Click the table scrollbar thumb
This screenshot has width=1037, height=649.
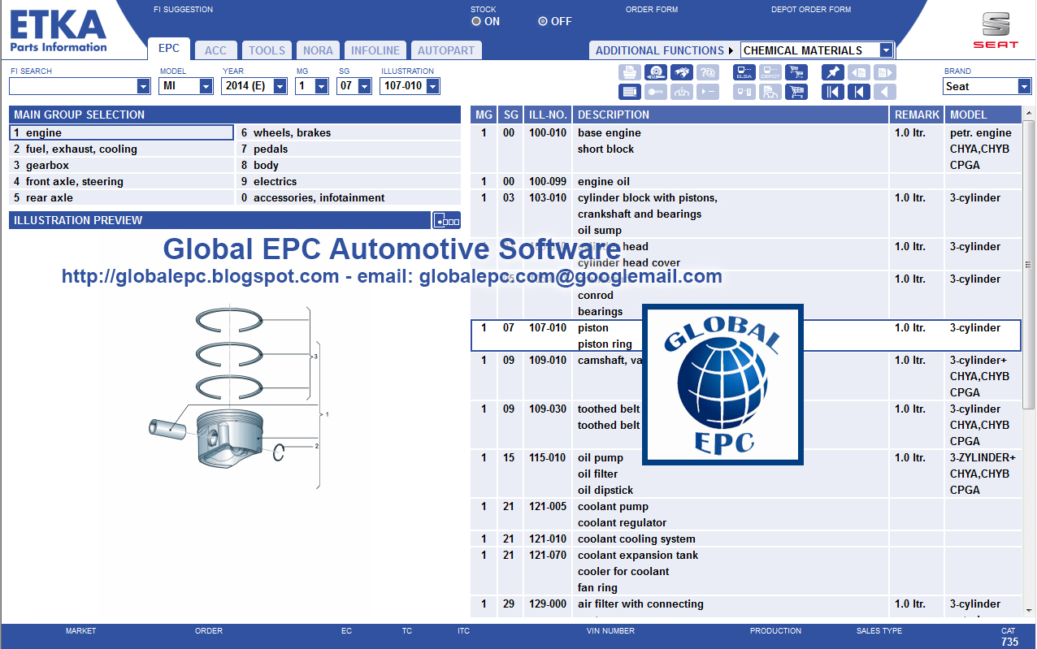[x=1029, y=264]
